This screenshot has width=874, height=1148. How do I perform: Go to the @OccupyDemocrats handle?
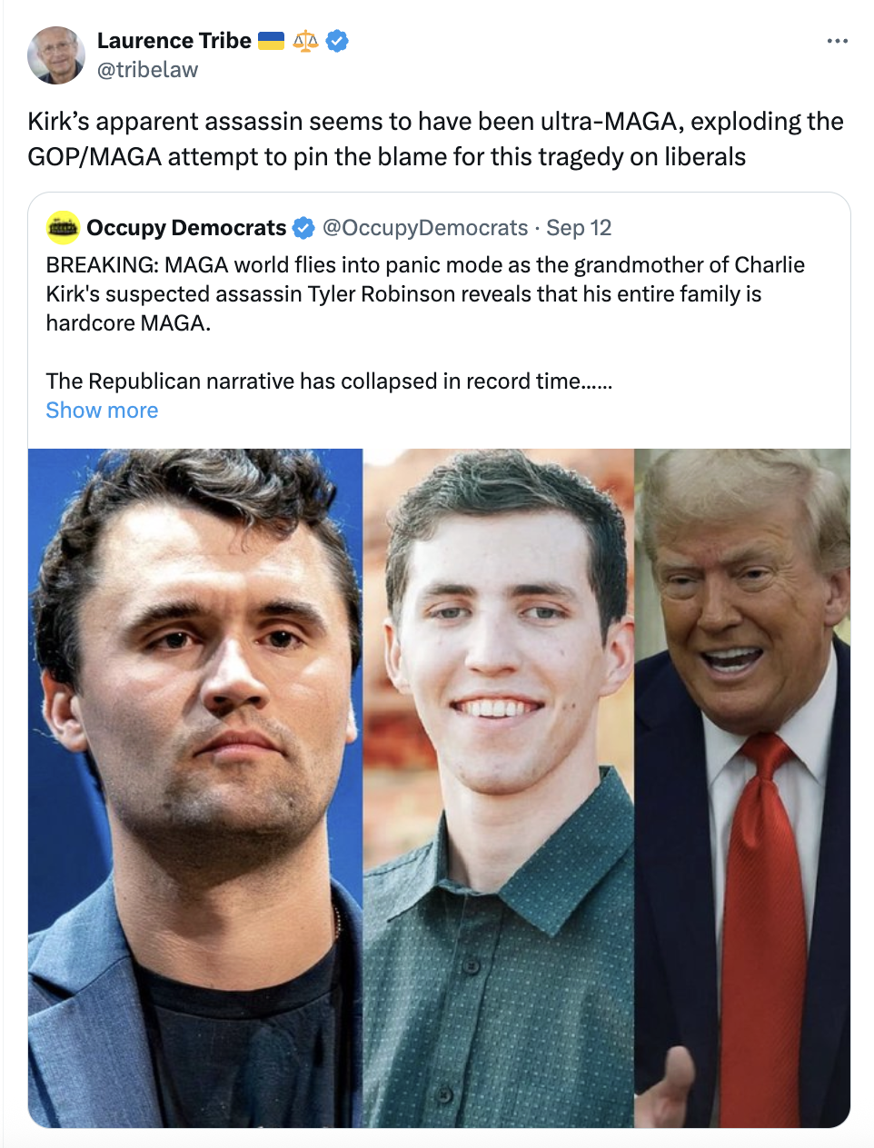425,228
